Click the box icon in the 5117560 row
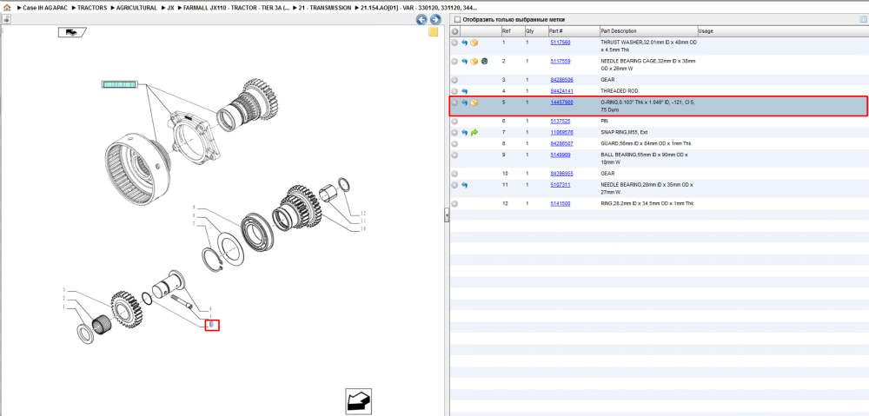Image resolution: width=869 pixels, height=416 pixels. [x=474, y=42]
